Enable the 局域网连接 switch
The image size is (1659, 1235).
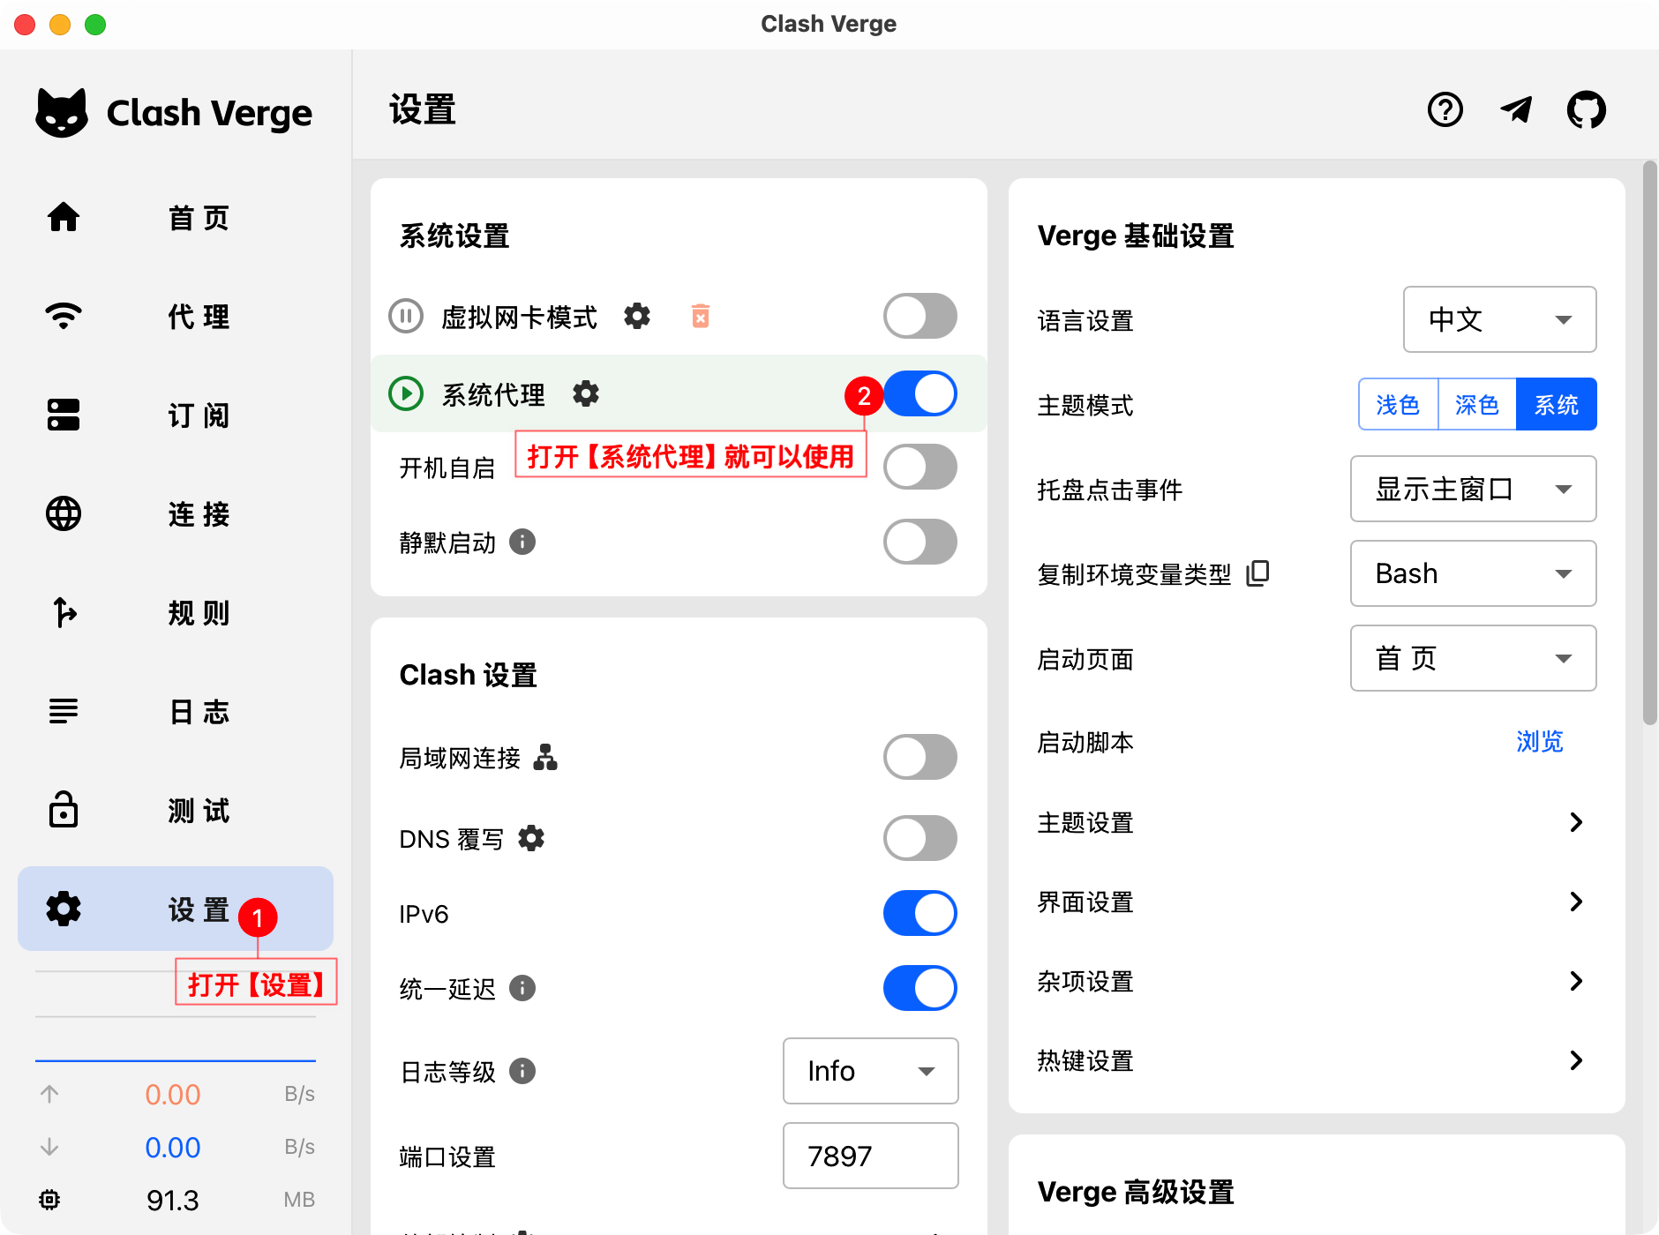(920, 757)
